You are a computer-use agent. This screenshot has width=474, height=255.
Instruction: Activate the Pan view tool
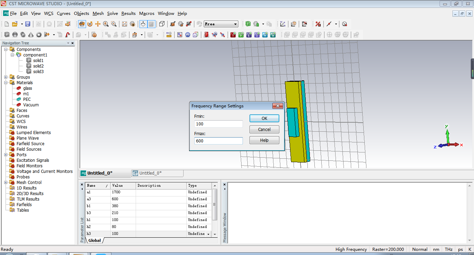[98, 24]
